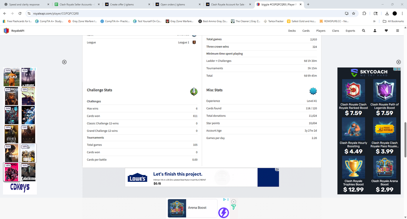Open Free Flashcards bookmark
This screenshot has height=219, width=407.
click(17, 21)
